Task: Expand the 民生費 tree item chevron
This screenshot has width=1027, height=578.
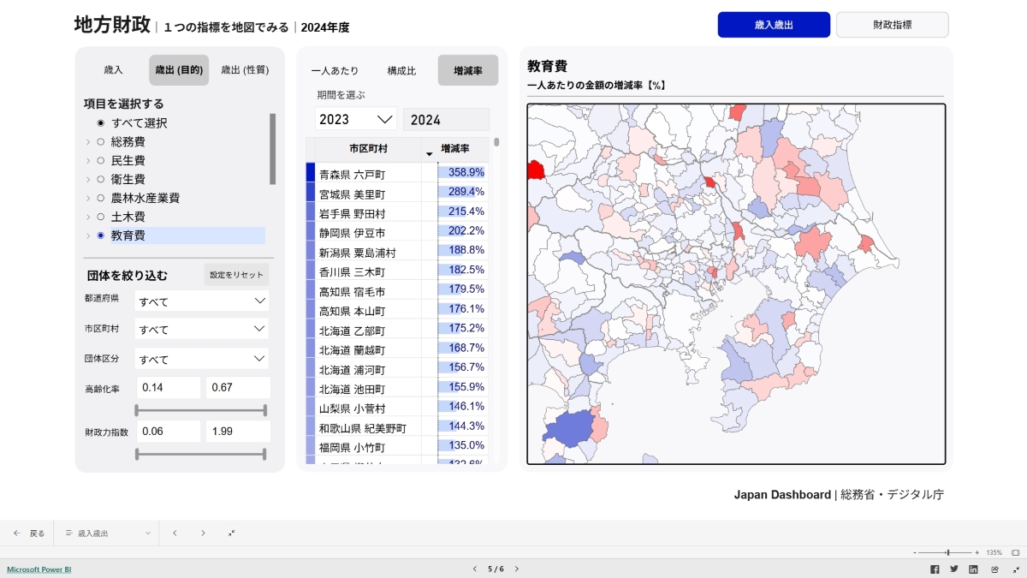Action: (x=88, y=161)
